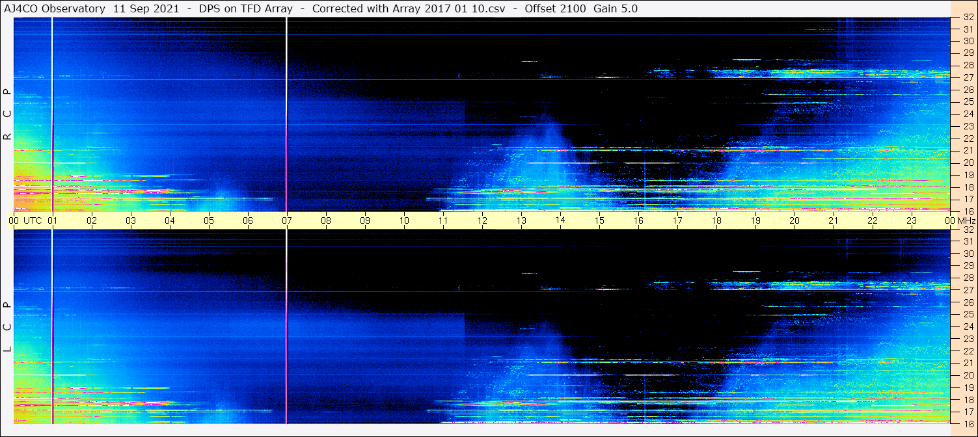Click 18 MHz tick on upper RCP scale

968,187
